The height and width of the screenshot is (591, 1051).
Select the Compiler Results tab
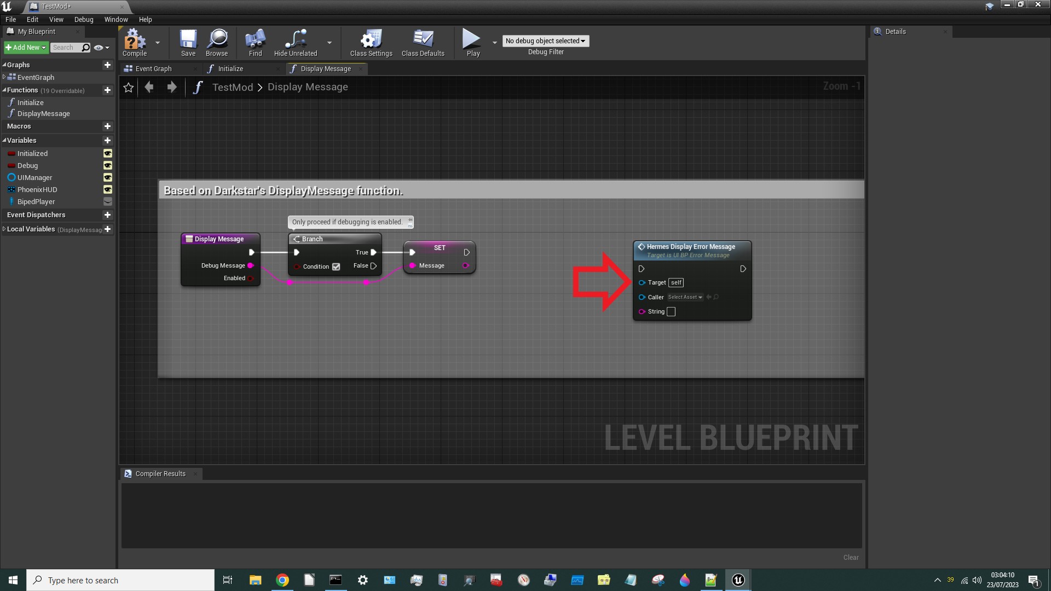[x=160, y=474]
